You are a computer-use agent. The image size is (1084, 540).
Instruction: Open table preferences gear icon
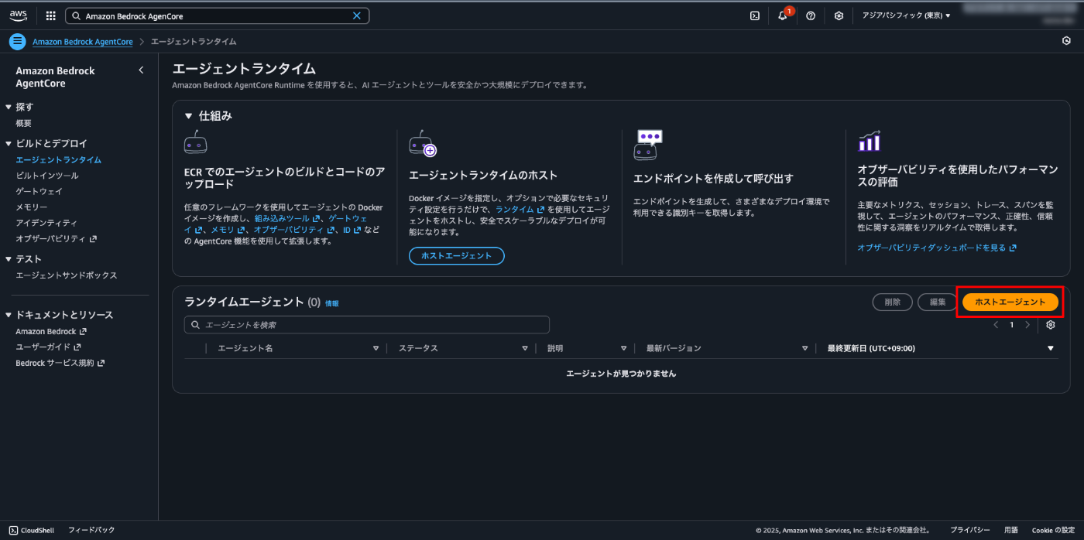click(1051, 325)
